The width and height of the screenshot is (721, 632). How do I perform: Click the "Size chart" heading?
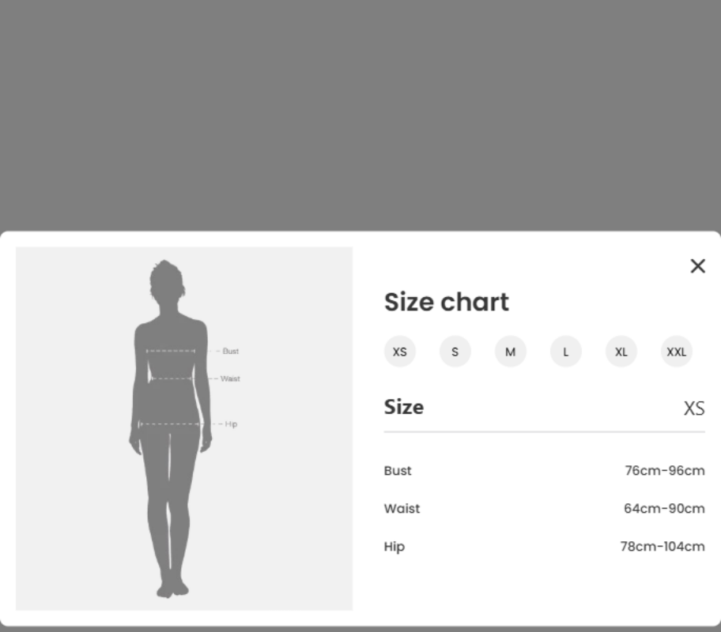(x=447, y=302)
